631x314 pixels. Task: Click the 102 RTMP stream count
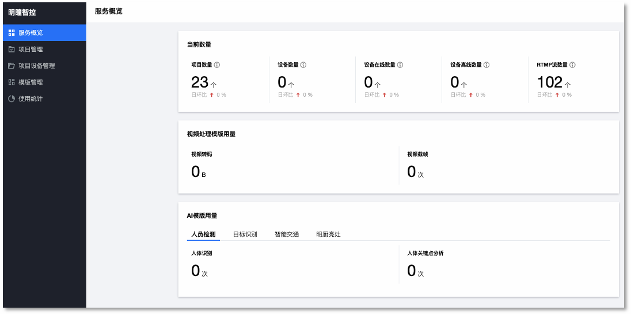(549, 82)
